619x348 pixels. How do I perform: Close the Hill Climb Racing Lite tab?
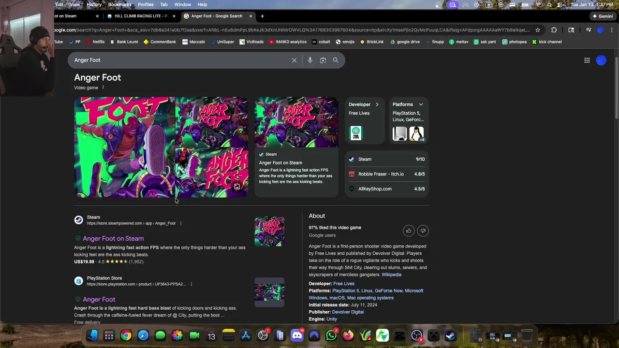pos(174,16)
